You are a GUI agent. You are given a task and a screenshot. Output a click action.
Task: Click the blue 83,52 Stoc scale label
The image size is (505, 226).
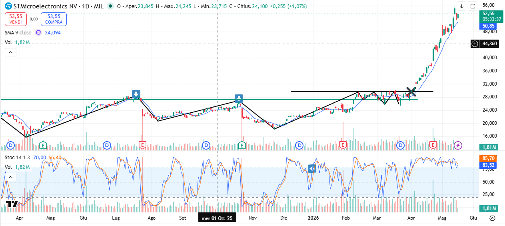pyautogui.click(x=489, y=165)
